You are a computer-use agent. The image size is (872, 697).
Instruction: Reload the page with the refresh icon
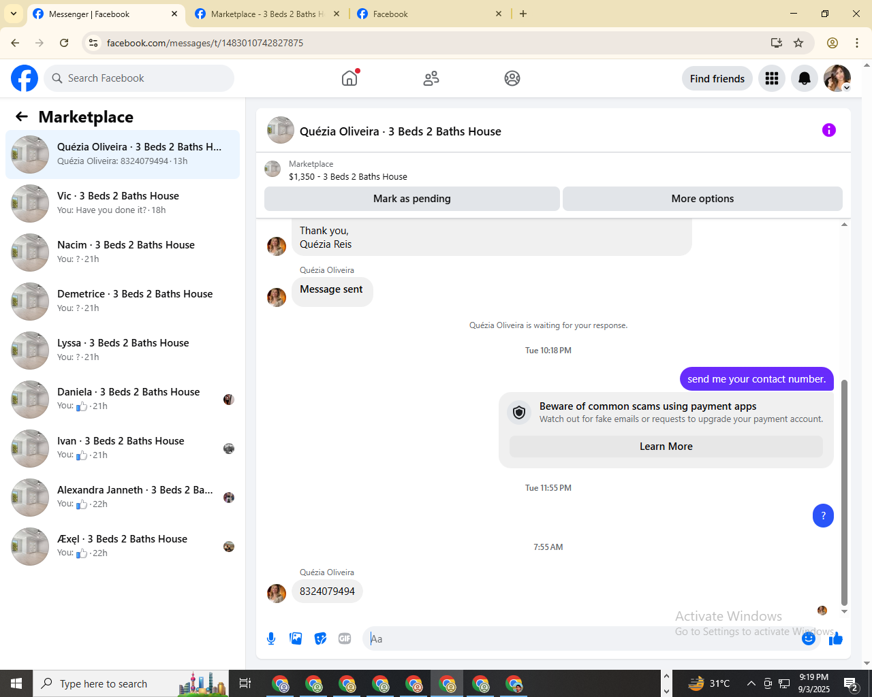point(64,43)
